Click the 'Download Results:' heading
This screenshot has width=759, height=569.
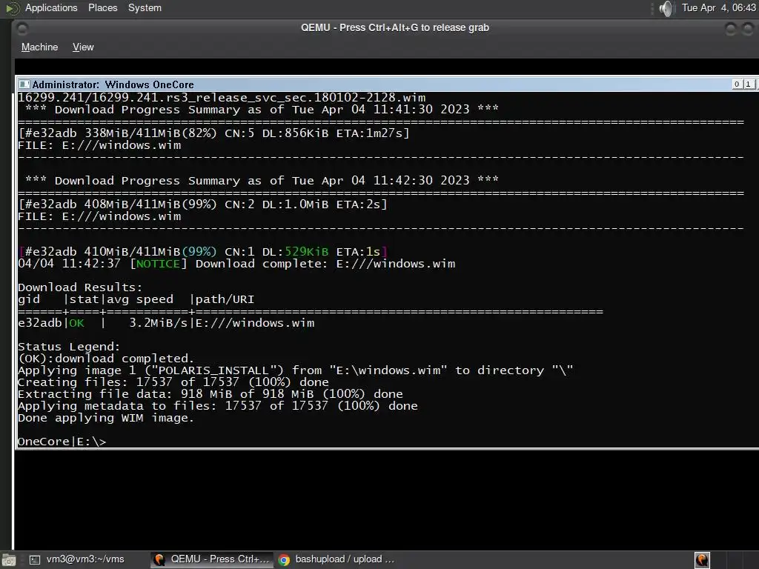tap(80, 287)
